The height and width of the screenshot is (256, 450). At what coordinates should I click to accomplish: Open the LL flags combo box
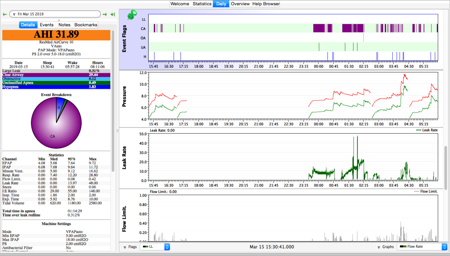point(155,247)
